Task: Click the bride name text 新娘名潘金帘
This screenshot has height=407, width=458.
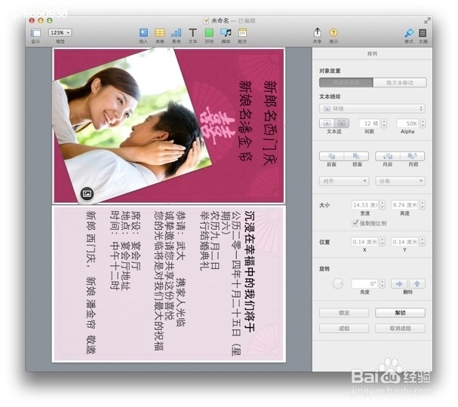Action: [246, 121]
